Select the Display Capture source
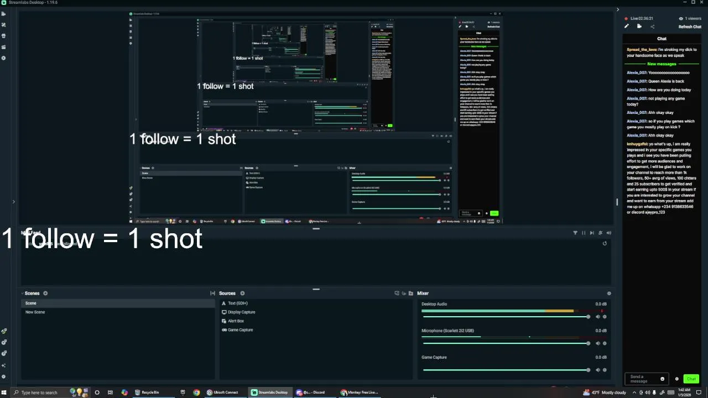The width and height of the screenshot is (708, 398). pos(315,312)
